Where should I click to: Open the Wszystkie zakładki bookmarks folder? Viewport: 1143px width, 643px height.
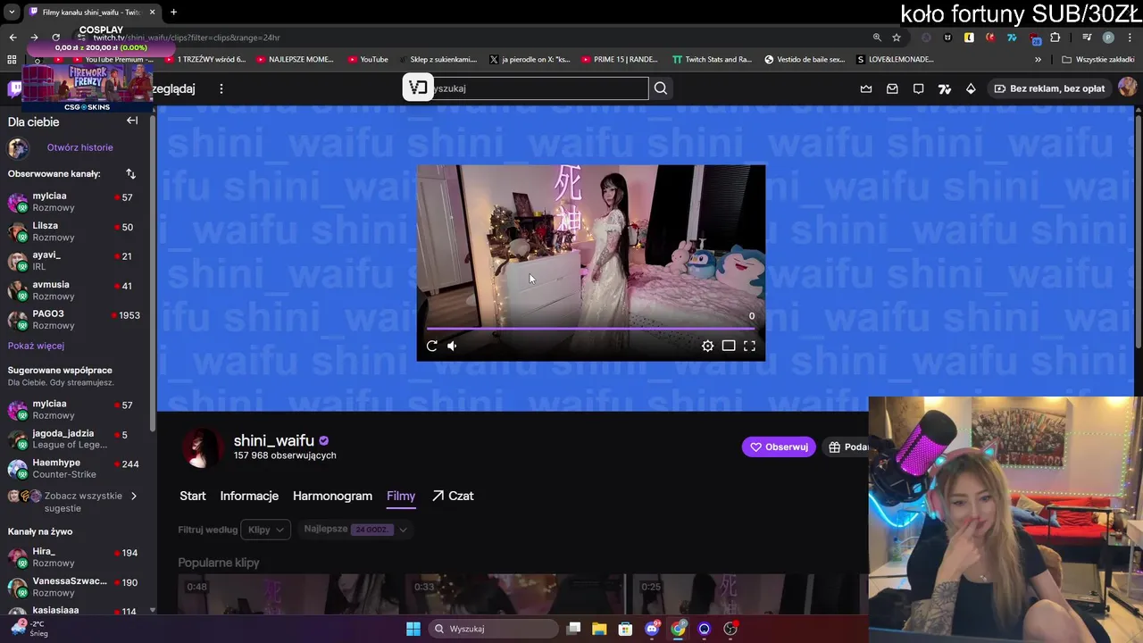click(x=1097, y=60)
